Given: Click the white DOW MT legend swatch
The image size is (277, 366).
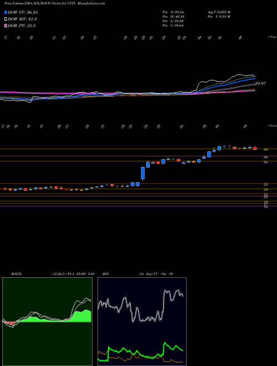Looking at the screenshot, I should (x=6, y=19).
